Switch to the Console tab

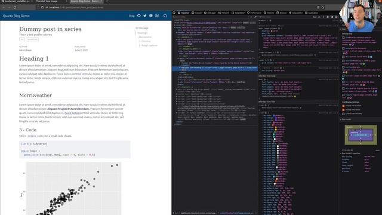tap(197, 13)
